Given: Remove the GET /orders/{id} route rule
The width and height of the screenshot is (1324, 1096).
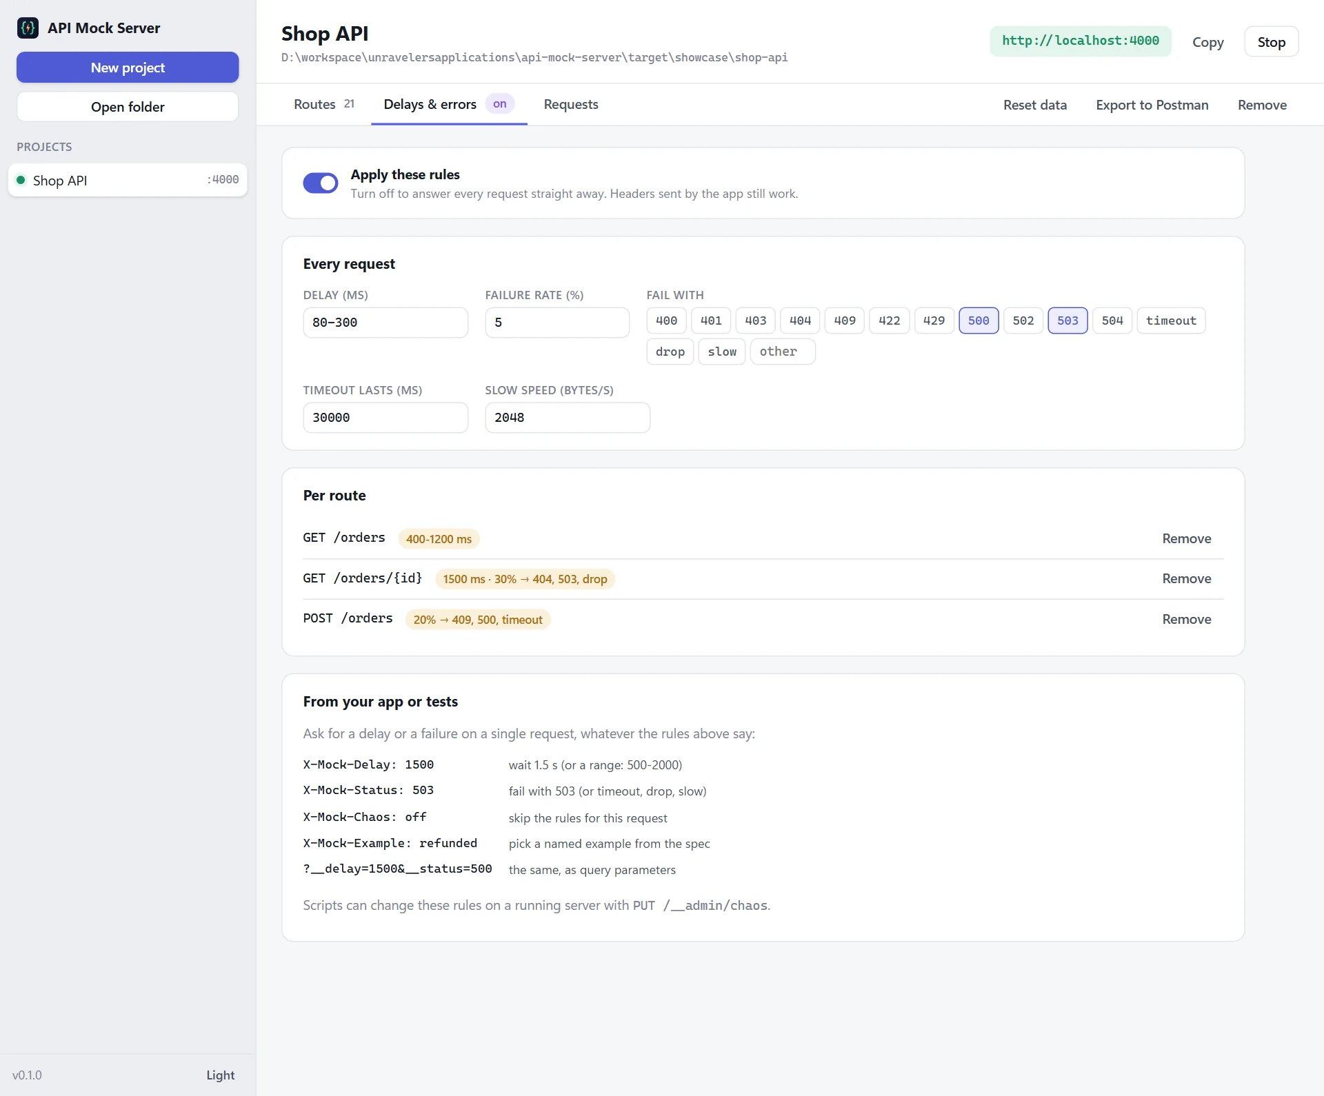Looking at the screenshot, I should (1186, 578).
